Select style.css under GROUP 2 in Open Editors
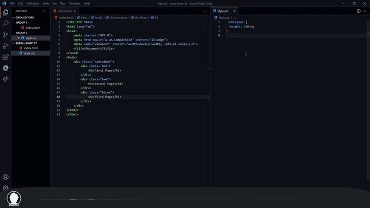 31,38
